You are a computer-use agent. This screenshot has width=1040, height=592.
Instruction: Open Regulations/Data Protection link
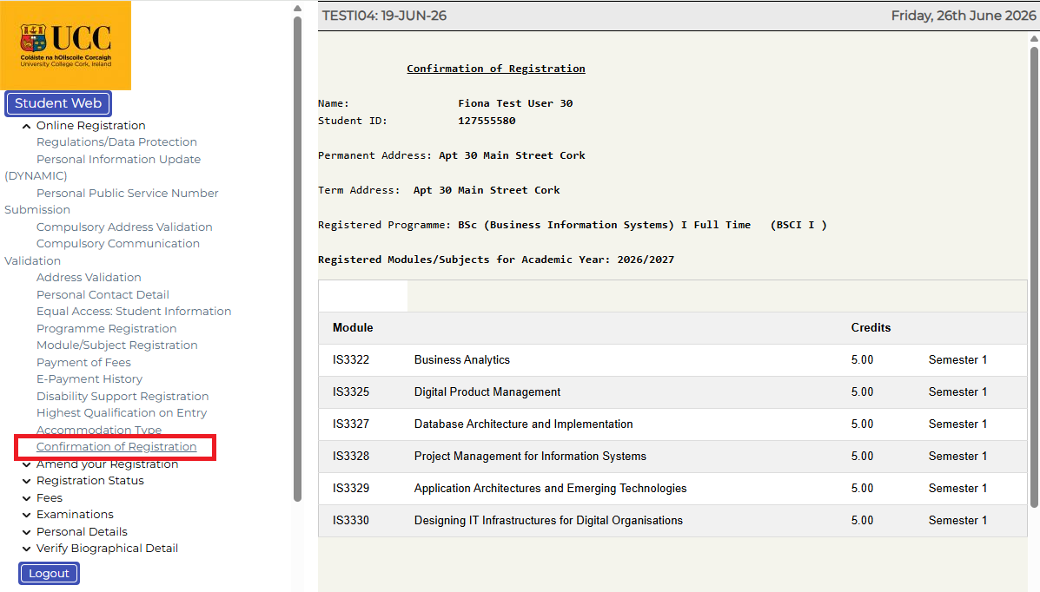[x=116, y=141]
